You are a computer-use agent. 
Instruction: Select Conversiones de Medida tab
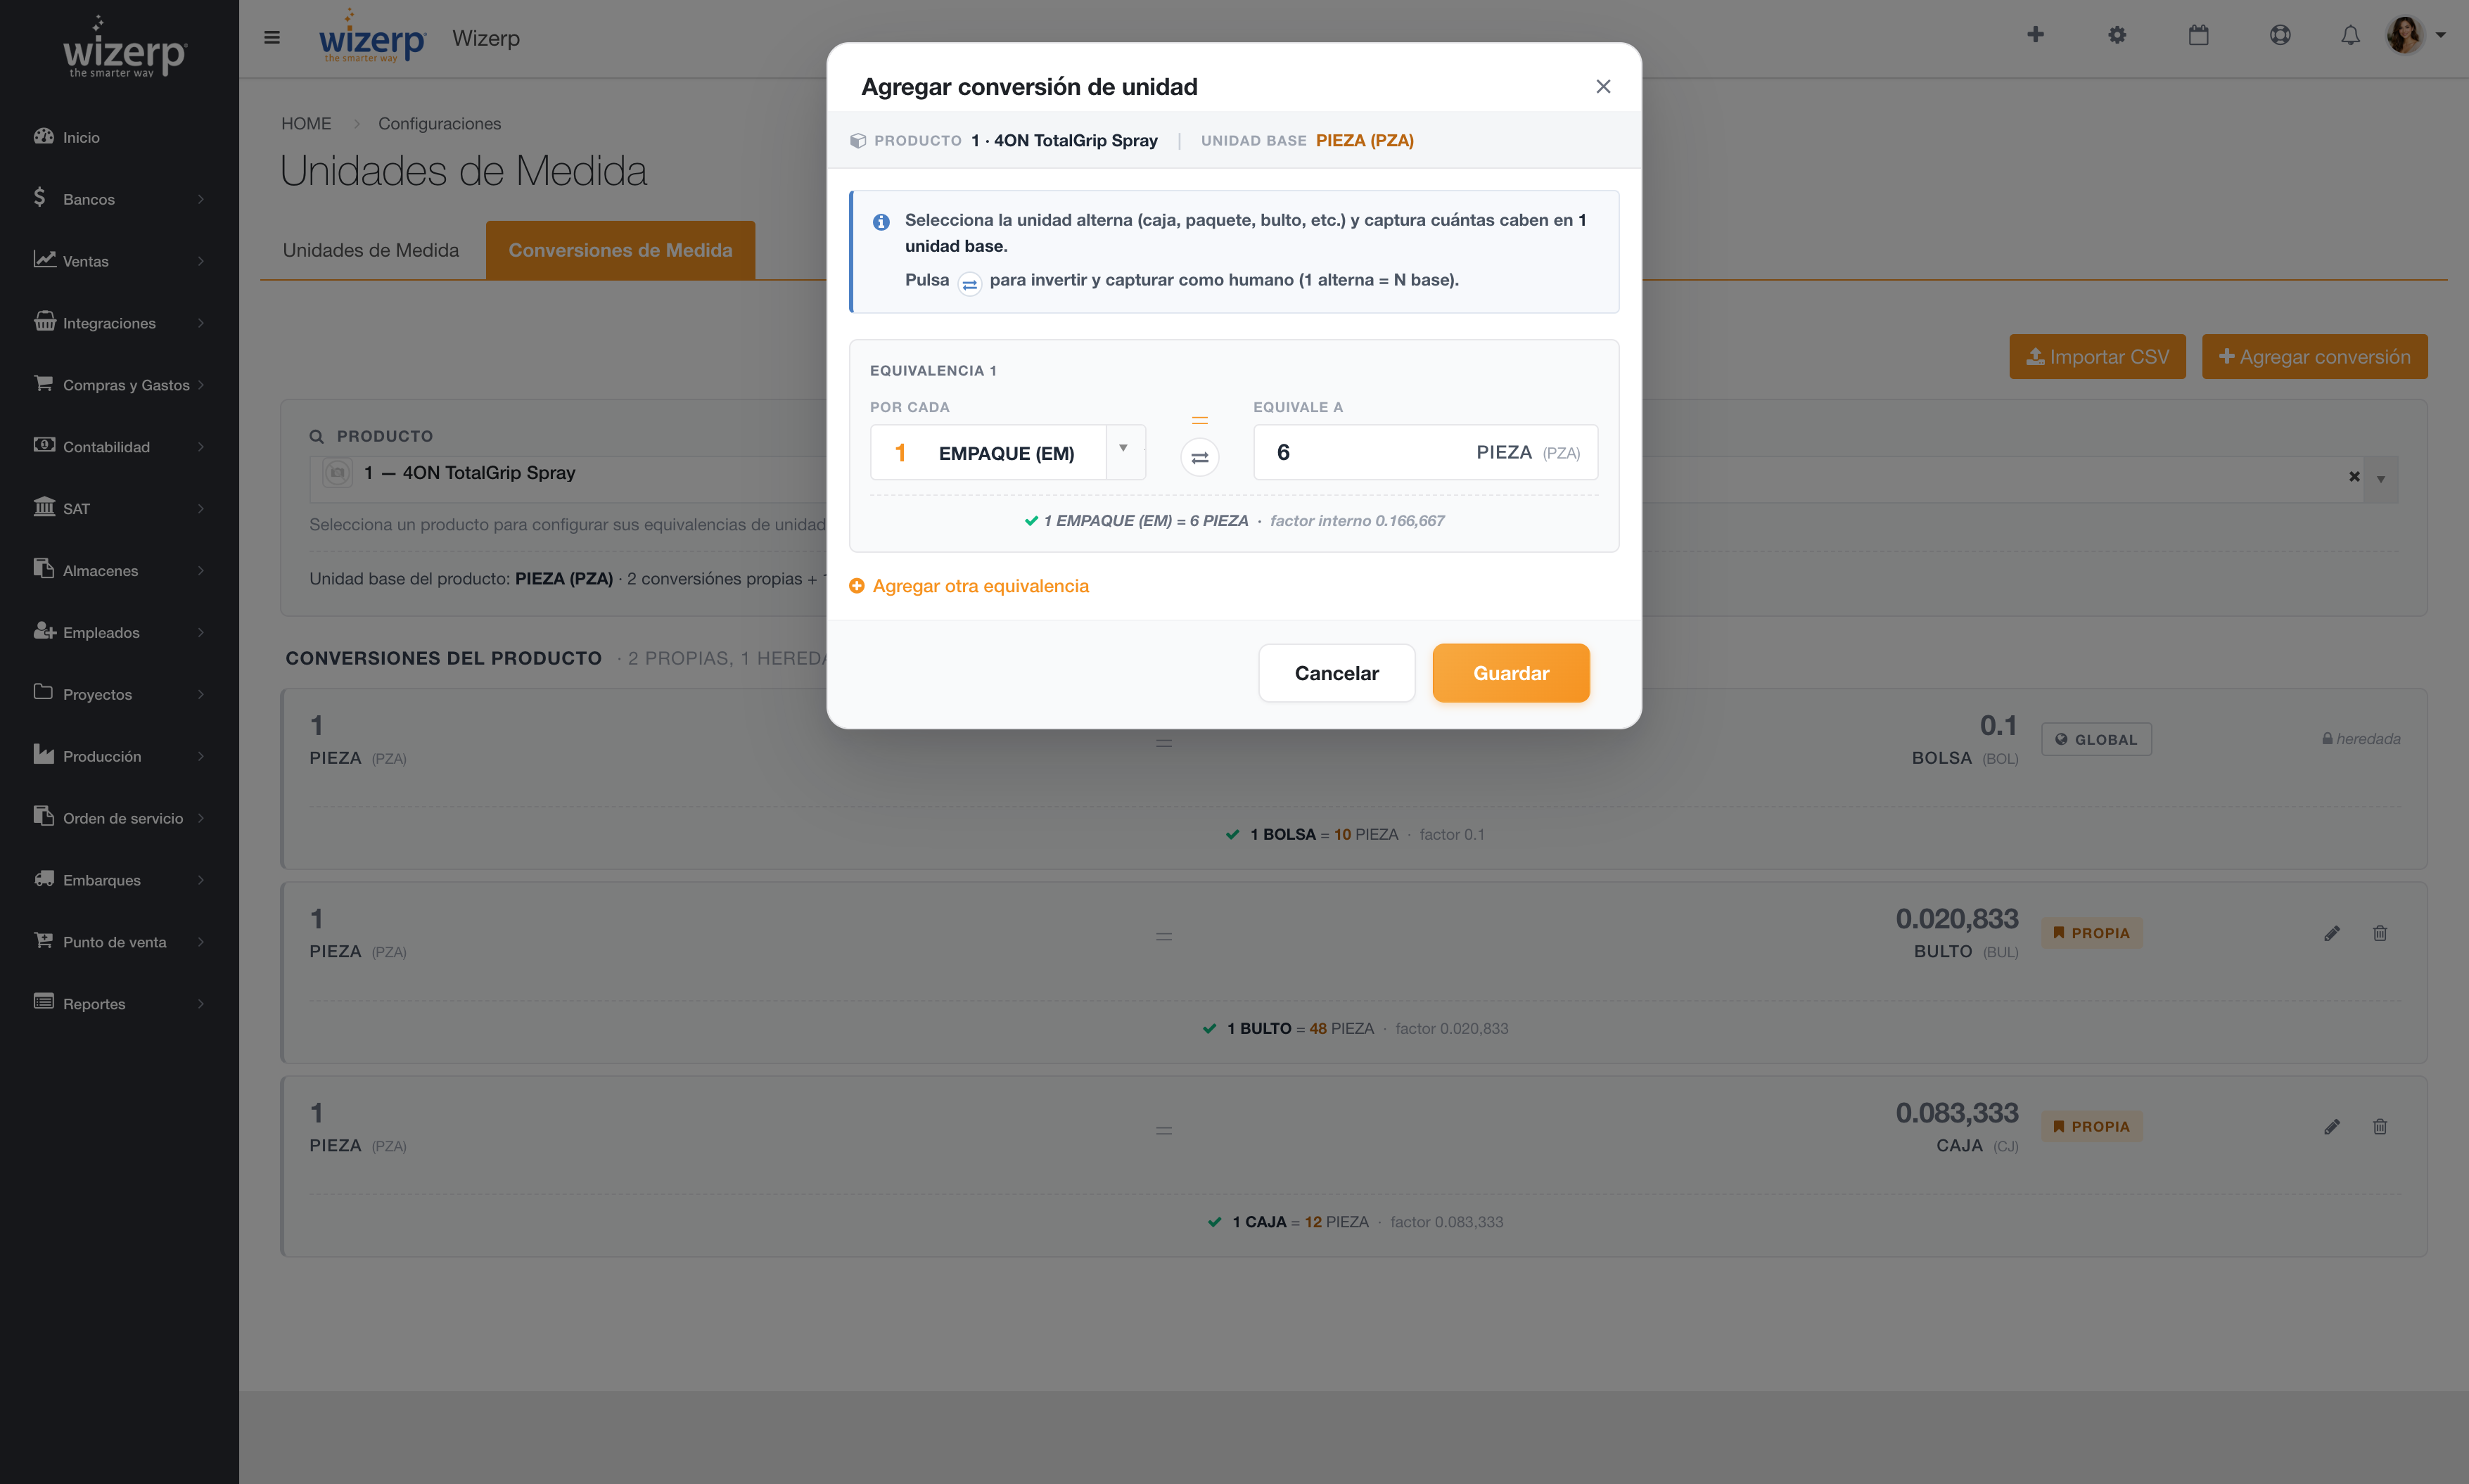pos(620,250)
